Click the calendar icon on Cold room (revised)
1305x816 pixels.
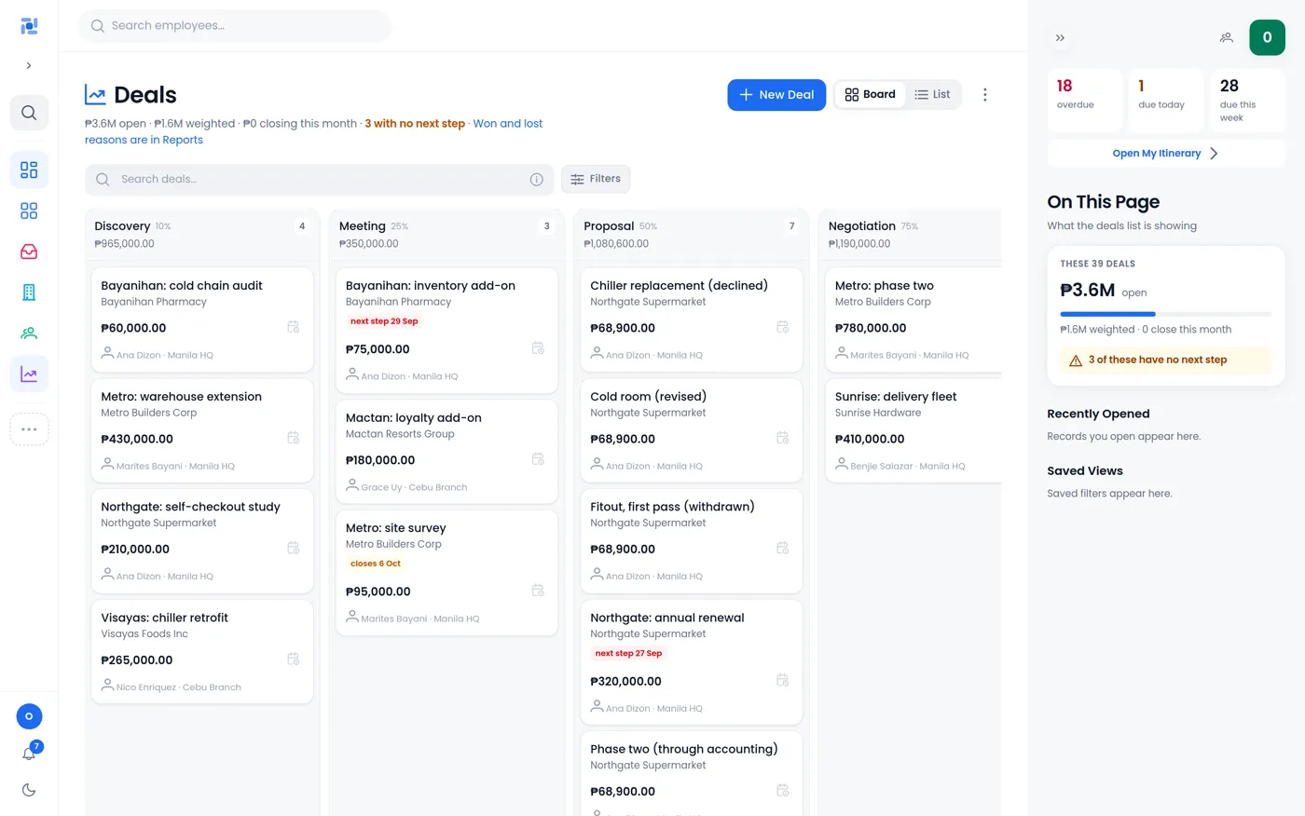pyautogui.click(x=782, y=438)
